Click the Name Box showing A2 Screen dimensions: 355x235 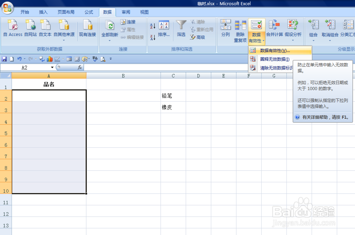point(24,67)
